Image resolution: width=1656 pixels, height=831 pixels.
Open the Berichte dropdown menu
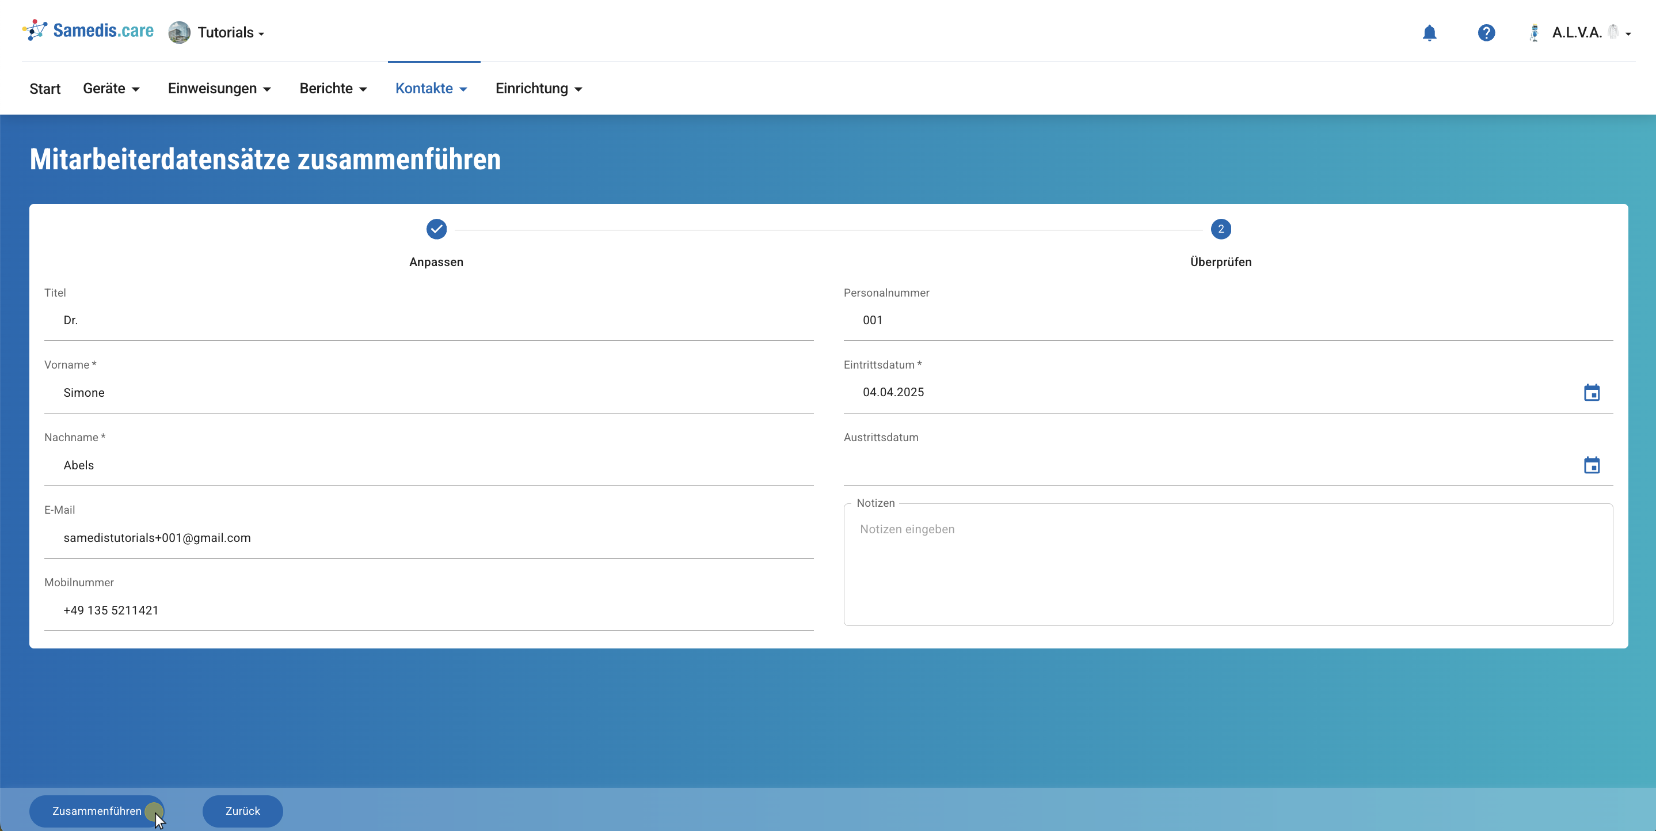(x=333, y=89)
